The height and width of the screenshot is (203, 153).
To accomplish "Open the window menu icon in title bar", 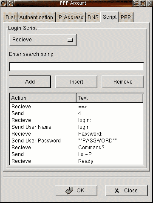I will pyautogui.click(x=3, y=3).
